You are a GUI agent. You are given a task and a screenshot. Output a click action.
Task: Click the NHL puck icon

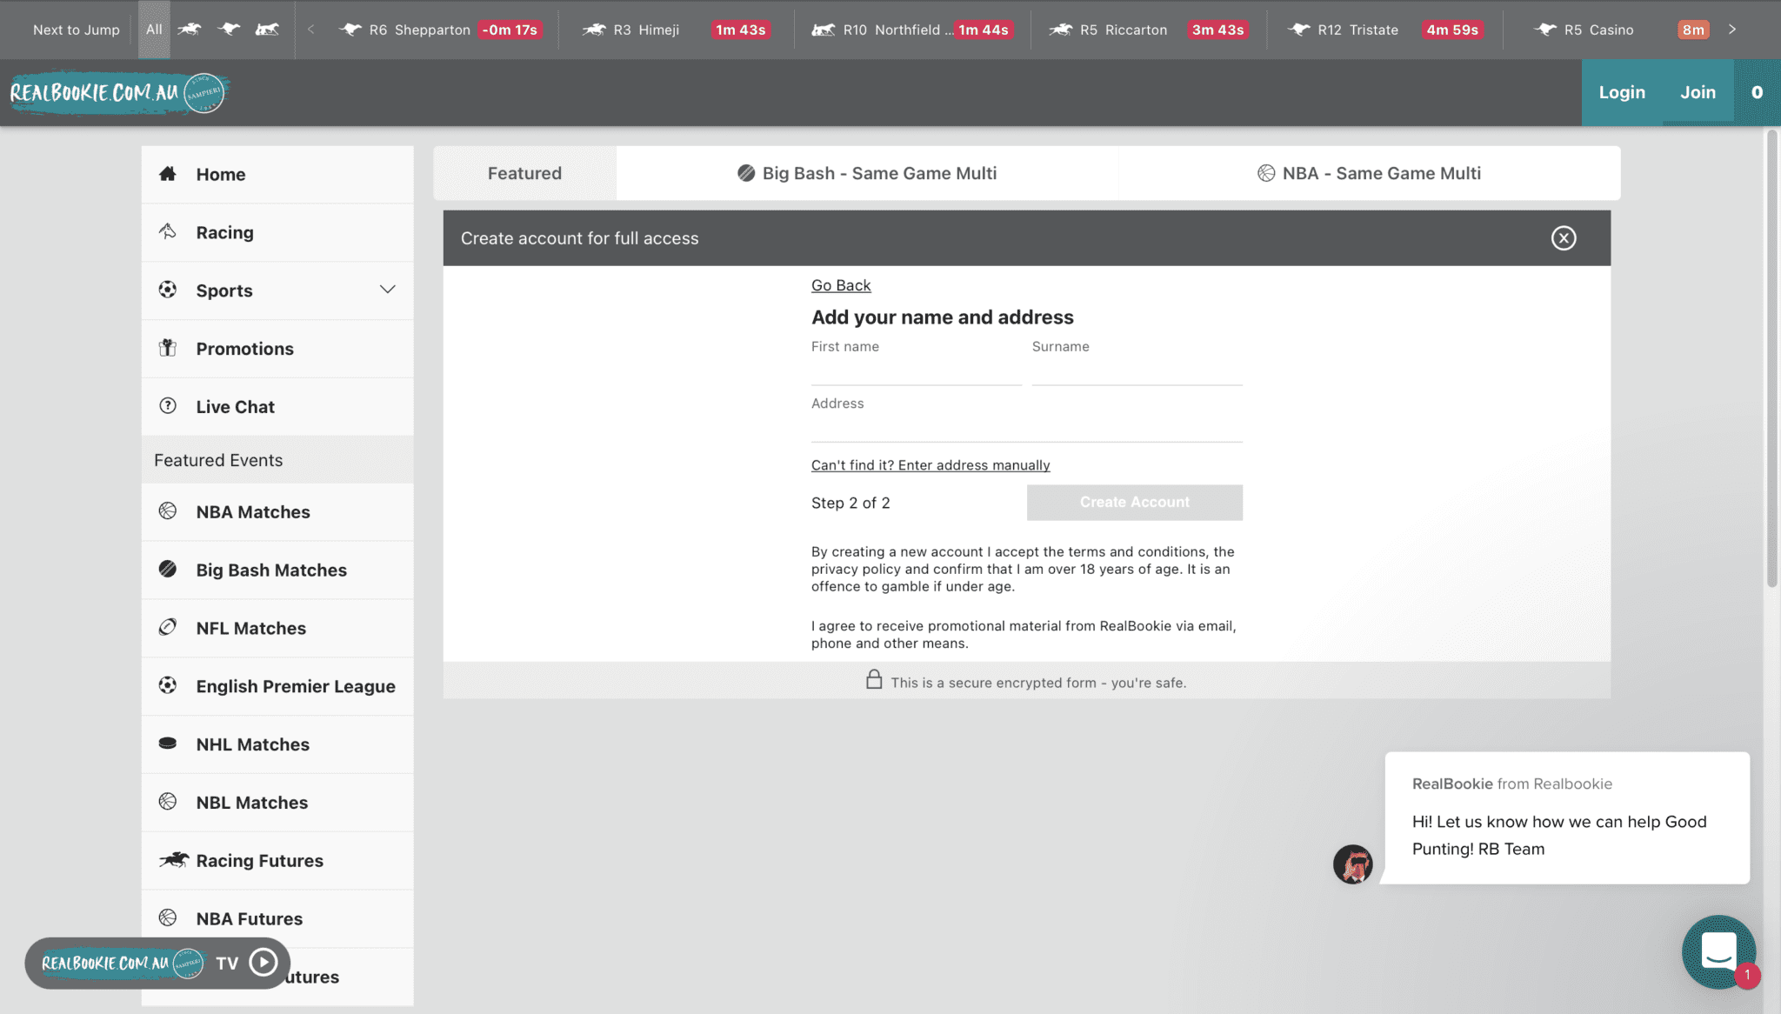[x=168, y=744]
